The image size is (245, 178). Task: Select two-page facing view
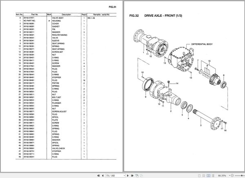click(208, 176)
